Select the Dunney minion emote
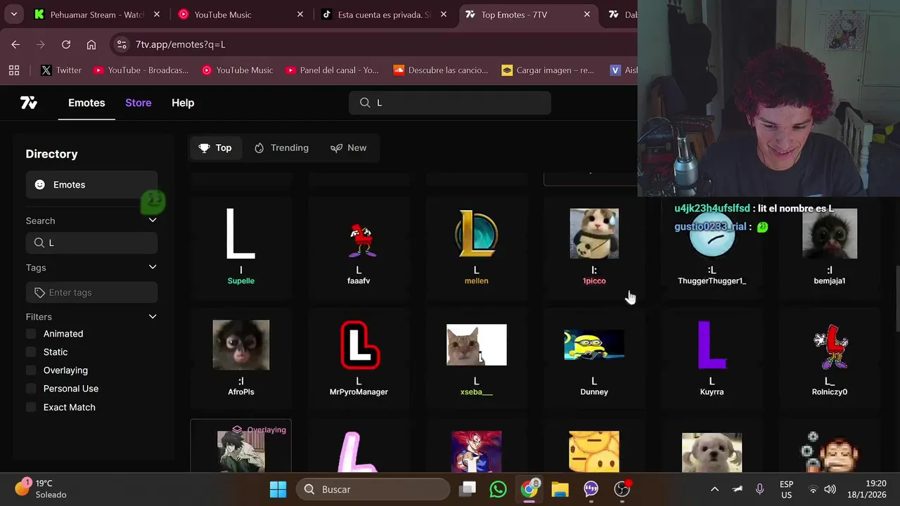This screenshot has height=506, width=900. [x=594, y=358]
